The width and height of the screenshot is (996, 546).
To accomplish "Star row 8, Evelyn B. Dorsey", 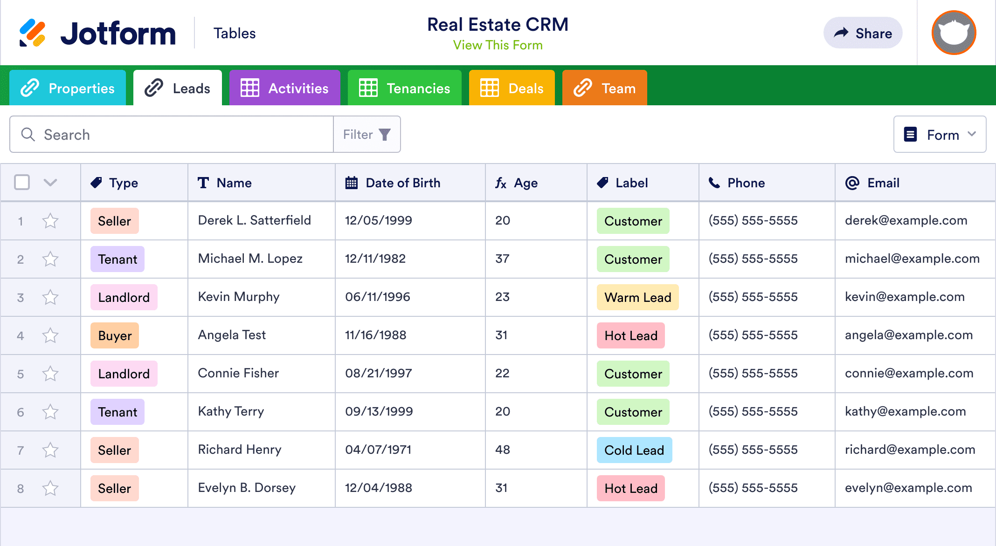I will coord(50,488).
